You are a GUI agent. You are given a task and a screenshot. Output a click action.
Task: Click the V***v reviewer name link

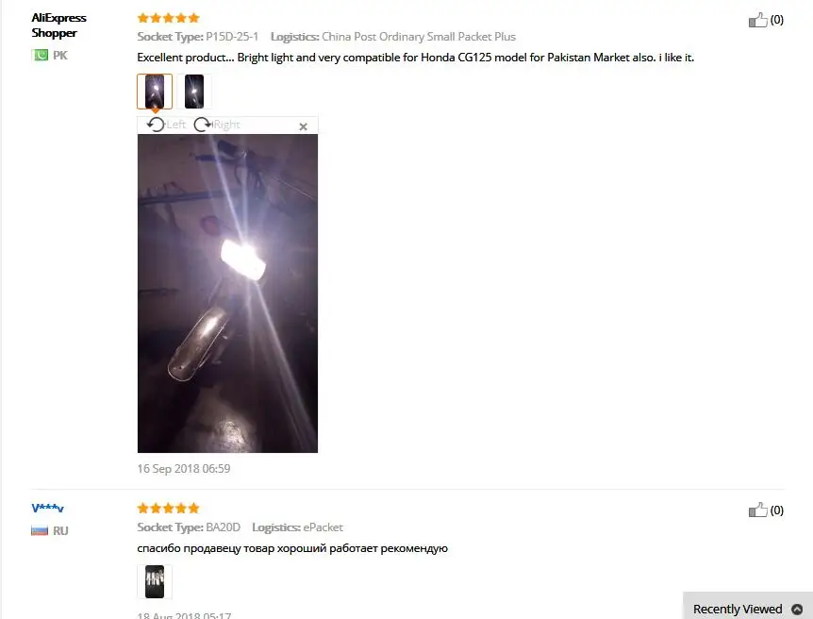point(47,508)
